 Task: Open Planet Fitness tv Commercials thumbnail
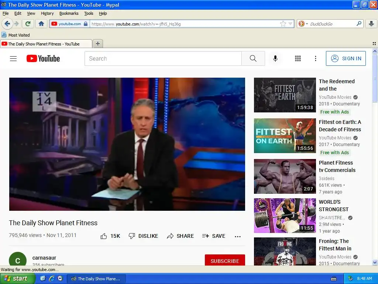point(285,176)
